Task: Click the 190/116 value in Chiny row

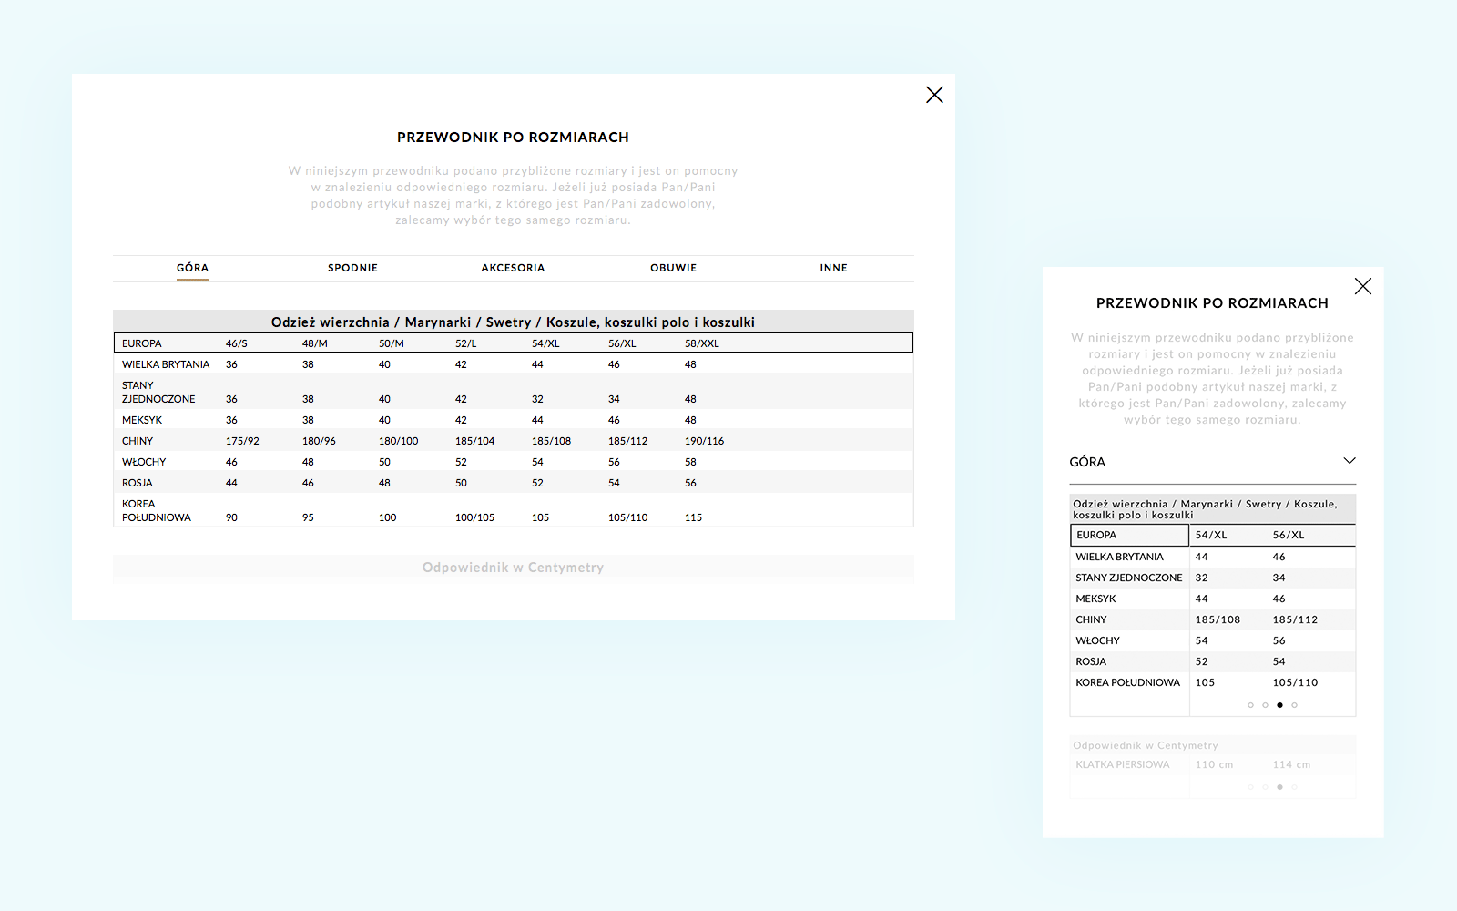Action: coord(705,441)
